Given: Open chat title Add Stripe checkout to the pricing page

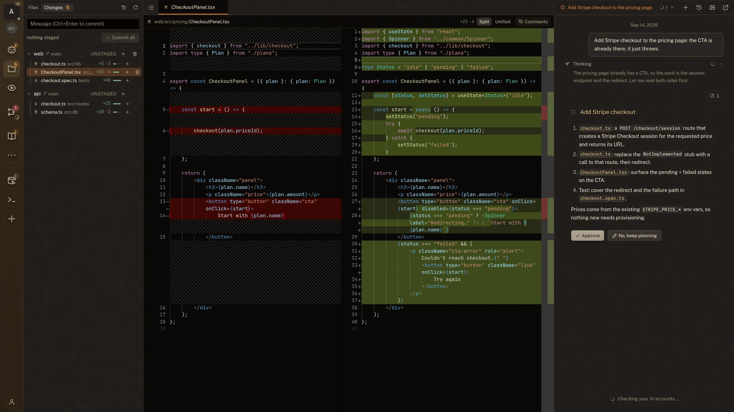Looking at the screenshot, I should coord(609,7).
